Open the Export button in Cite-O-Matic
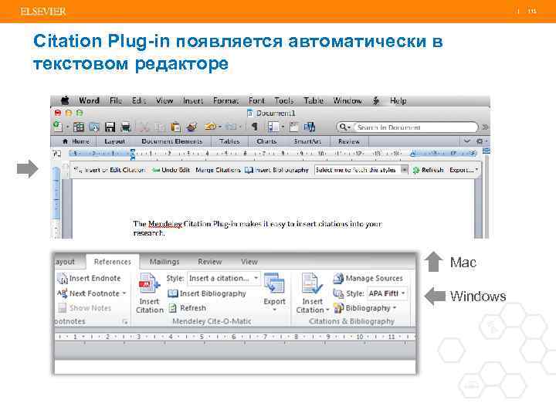Screen dimensions: 556x417 274,293
